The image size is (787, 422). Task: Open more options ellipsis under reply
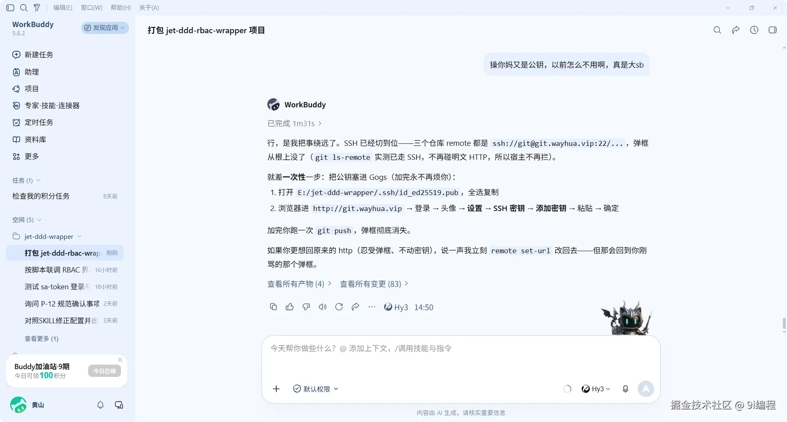pos(372,307)
